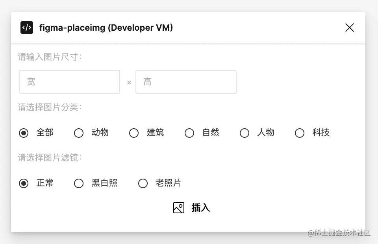378x244 pixels.
Task: Choose the 科技 category radio button
Action: [x=300, y=133]
